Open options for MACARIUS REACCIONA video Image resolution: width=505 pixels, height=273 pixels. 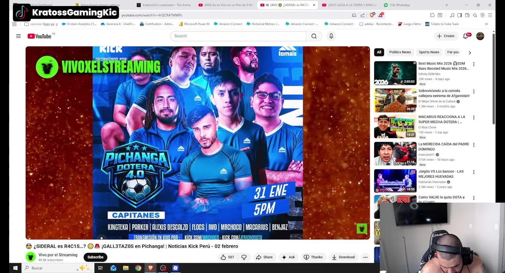(473, 118)
